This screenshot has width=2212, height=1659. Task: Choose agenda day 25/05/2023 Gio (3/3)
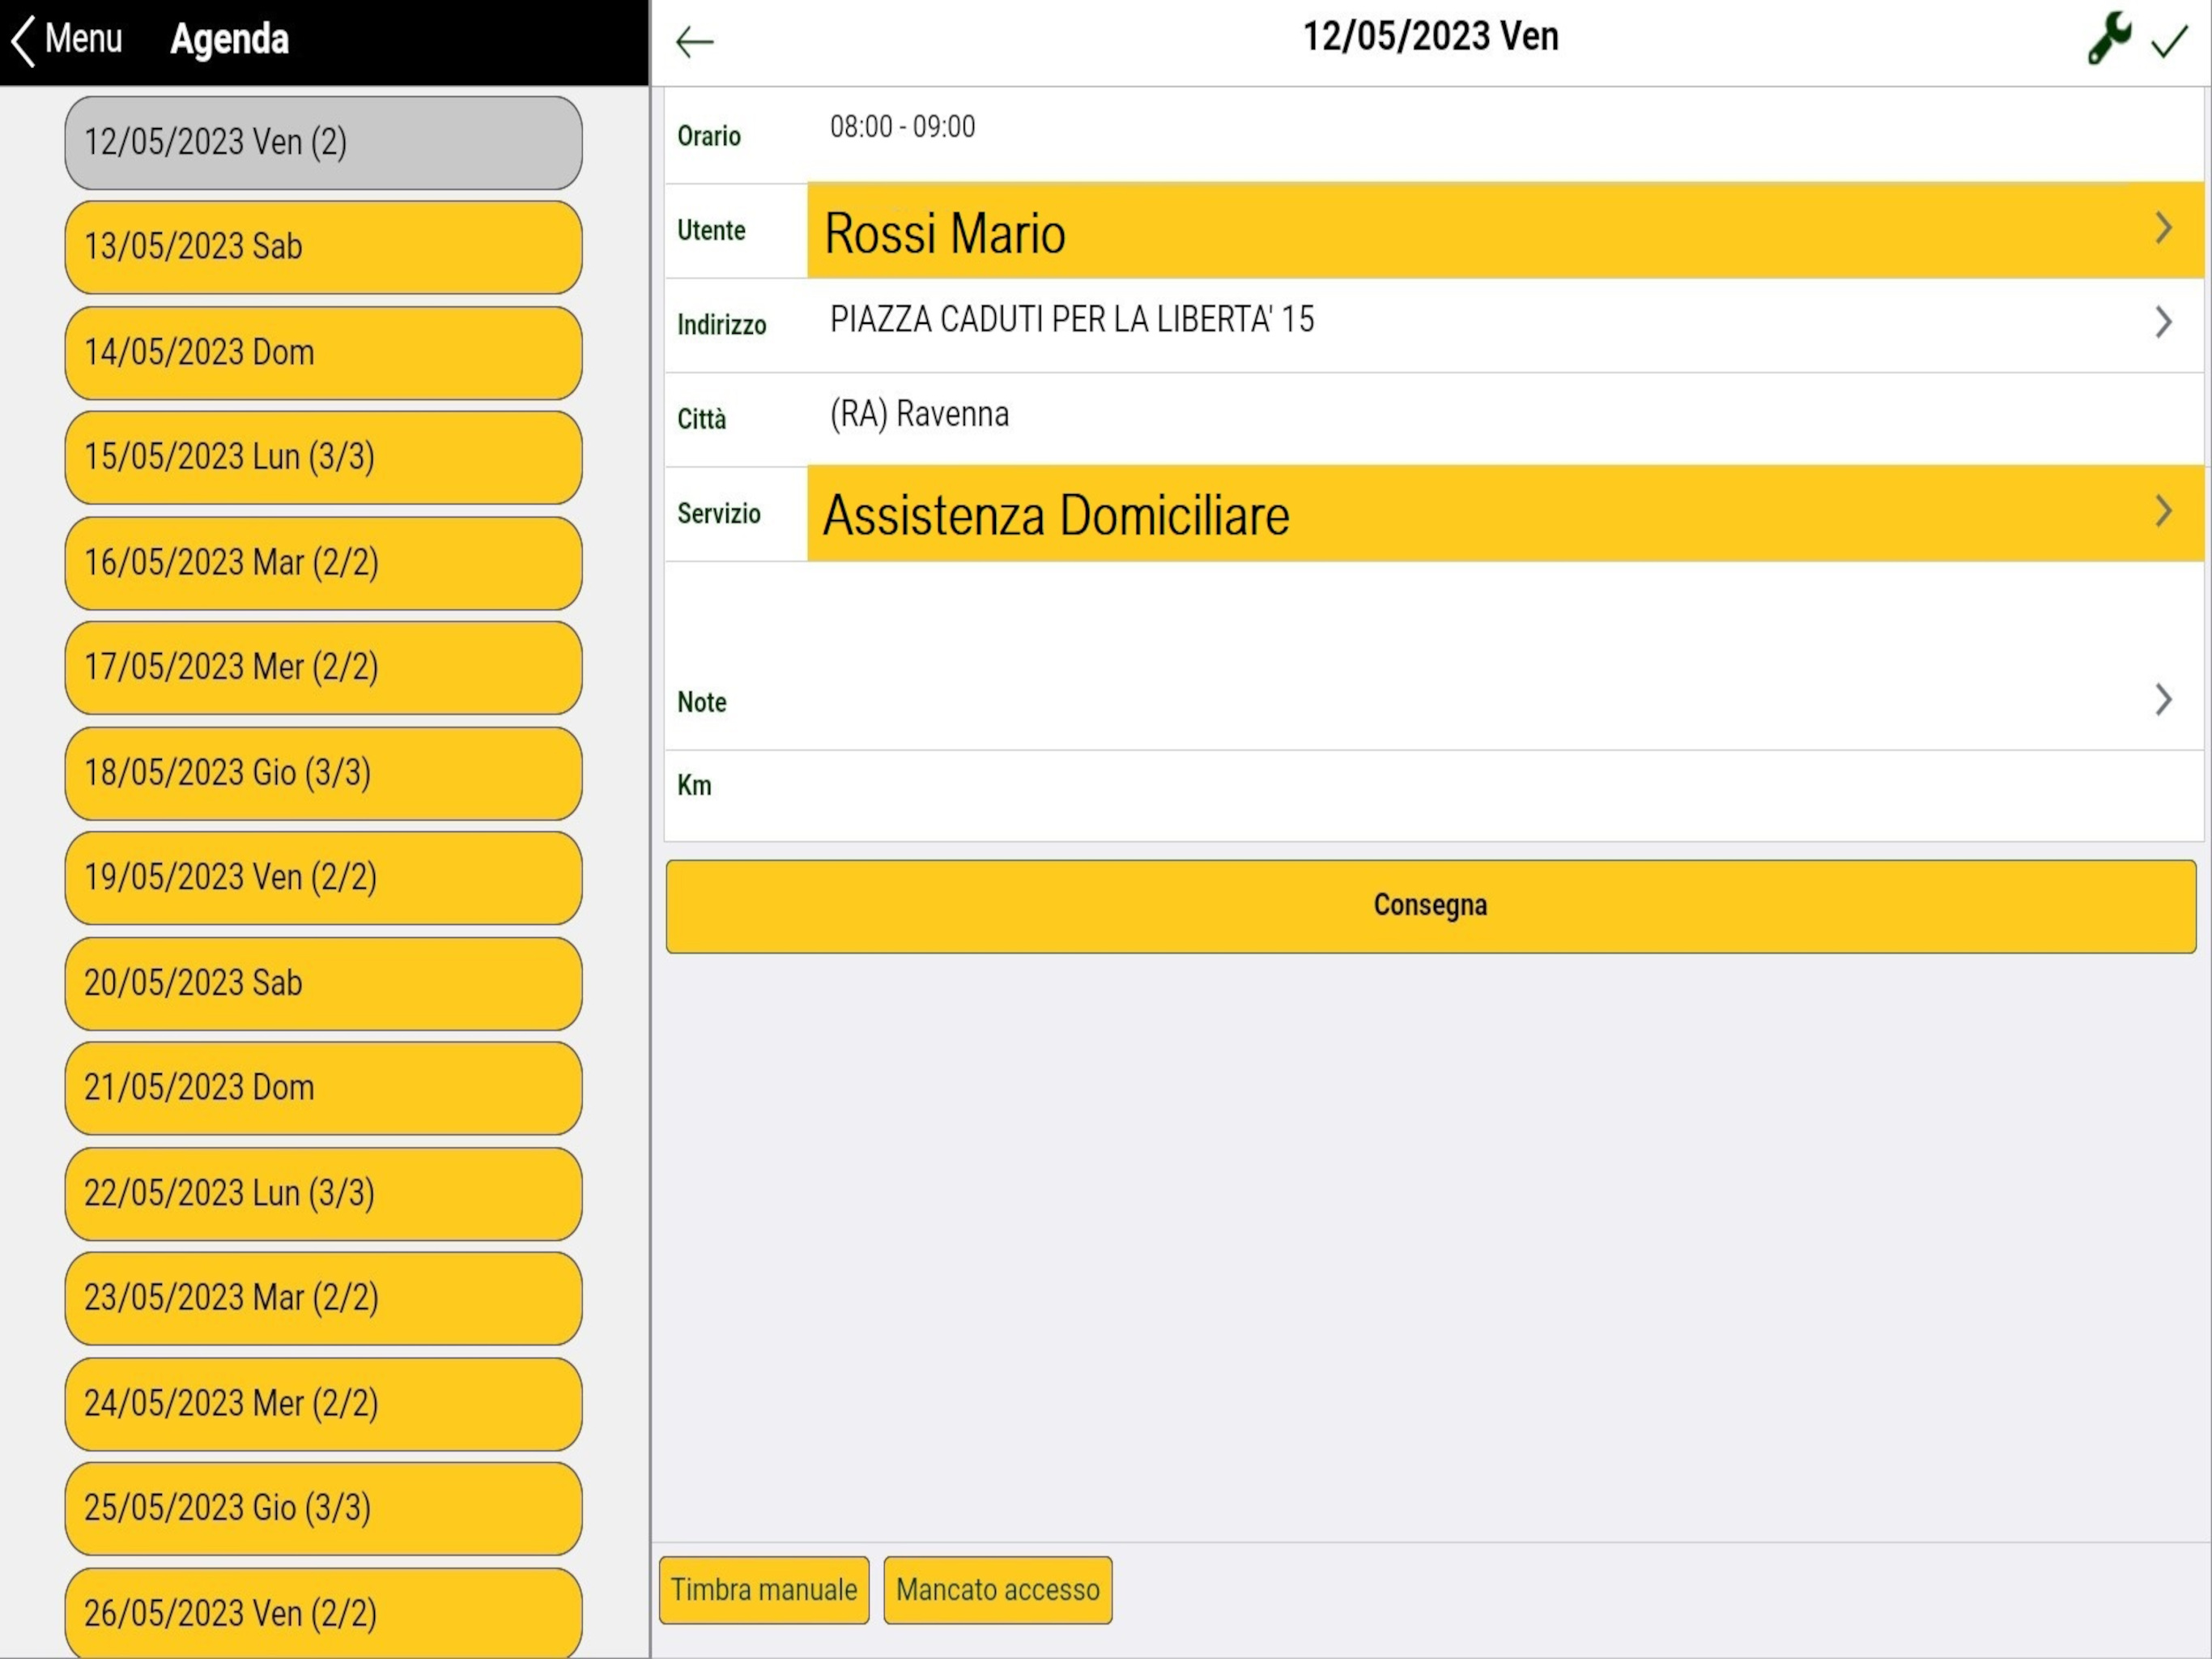323,1508
